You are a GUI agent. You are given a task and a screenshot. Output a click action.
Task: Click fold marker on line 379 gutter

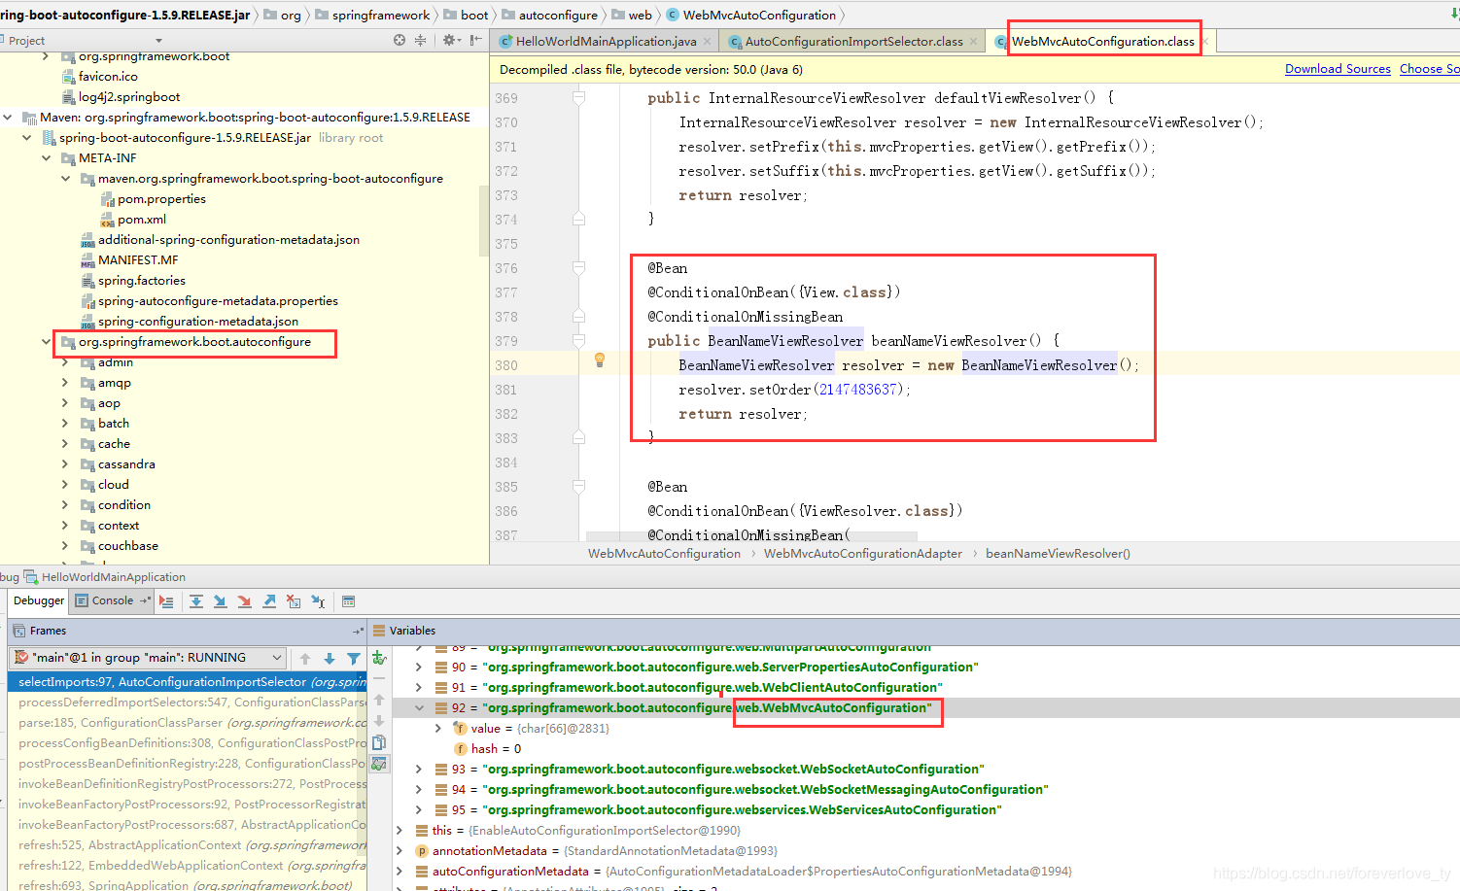pos(578,341)
